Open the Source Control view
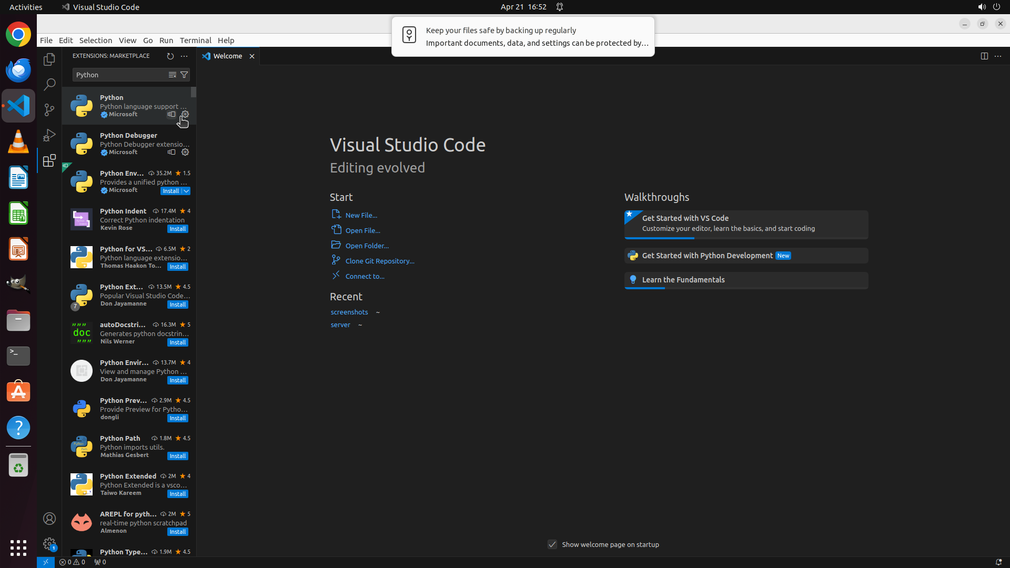 click(49, 109)
